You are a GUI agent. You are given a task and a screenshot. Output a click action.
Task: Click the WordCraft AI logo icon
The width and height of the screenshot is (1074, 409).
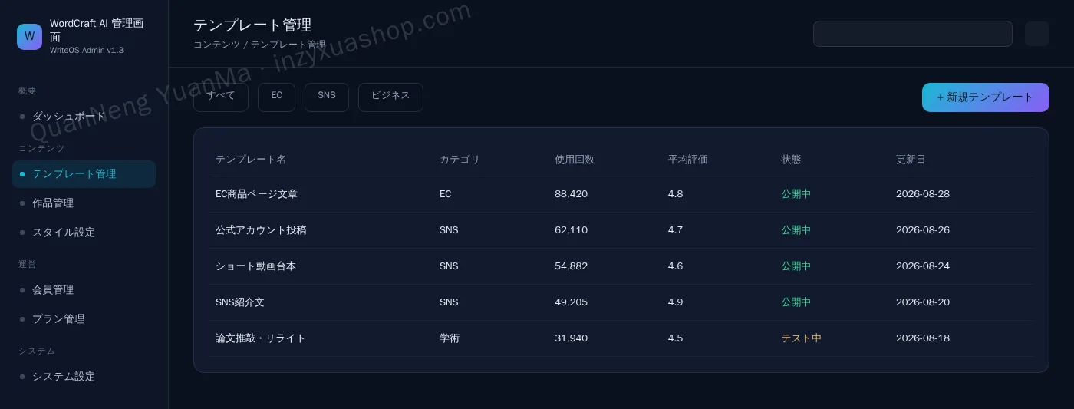(29, 37)
